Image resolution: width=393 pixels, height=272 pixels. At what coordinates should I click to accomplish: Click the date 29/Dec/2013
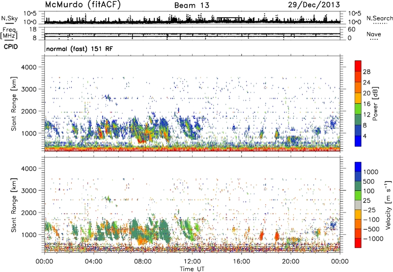[314, 4]
